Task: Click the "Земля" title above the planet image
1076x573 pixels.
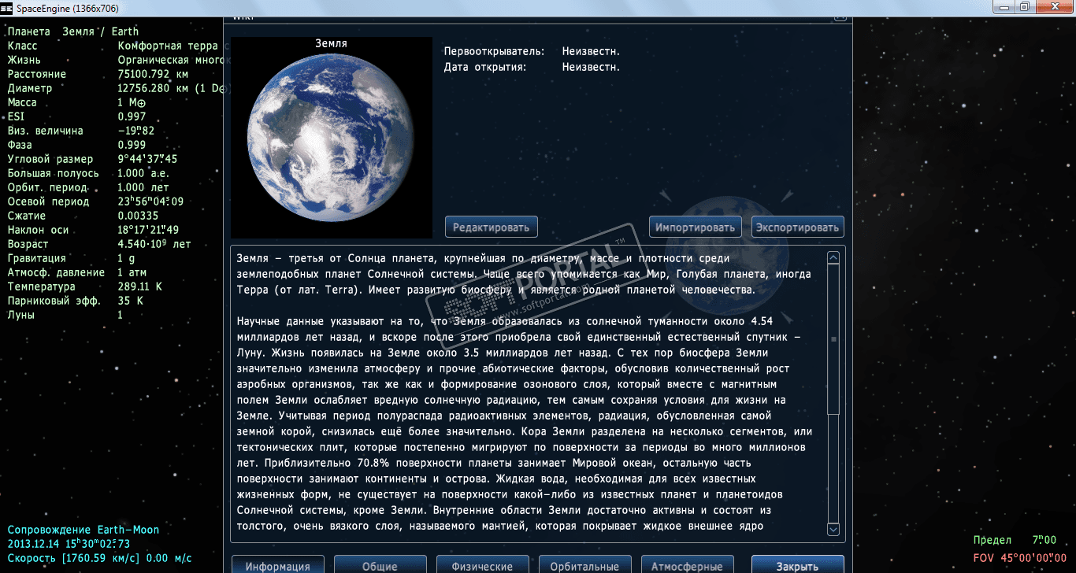Action: click(x=331, y=43)
